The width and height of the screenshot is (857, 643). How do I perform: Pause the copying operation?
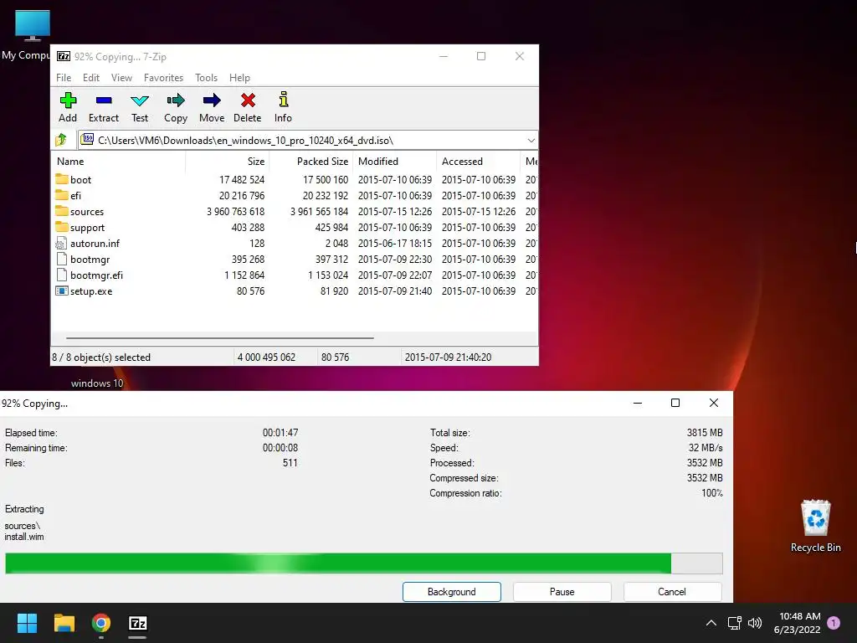click(x=562, y=592)
